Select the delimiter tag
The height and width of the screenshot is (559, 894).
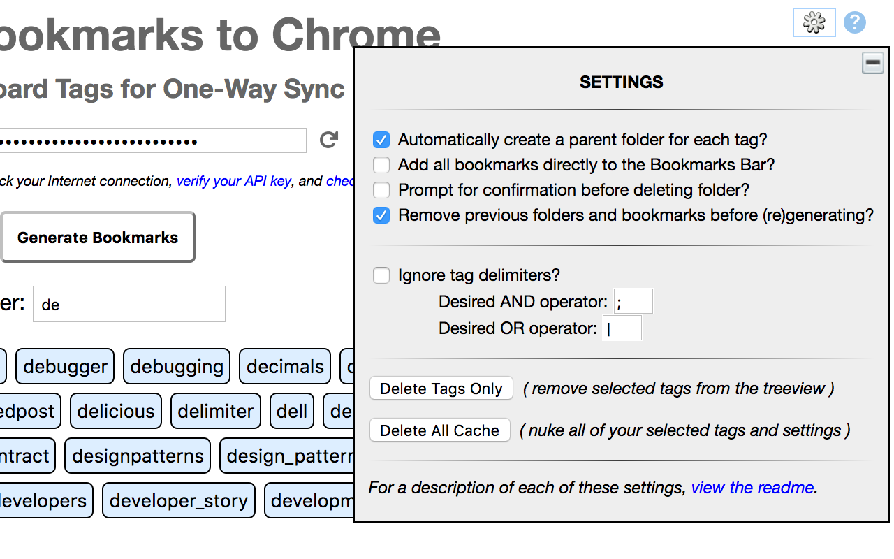click(216, 412)
